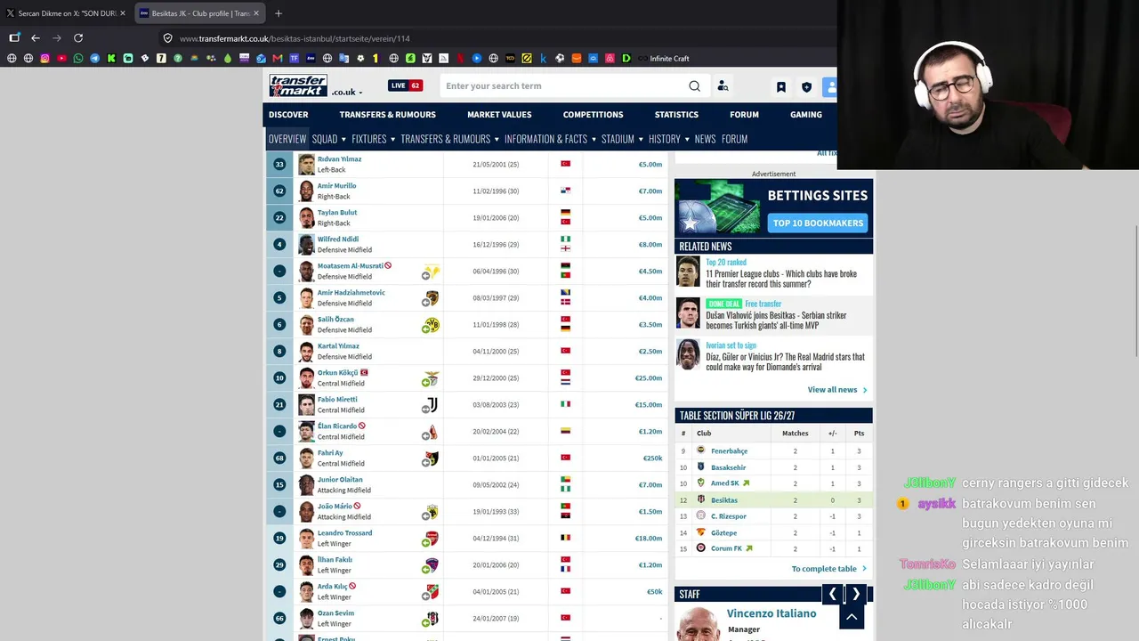Click TOP 10 BOOKMAKERS ad button
1139x641 pixels.
click(x=818, y=223)
